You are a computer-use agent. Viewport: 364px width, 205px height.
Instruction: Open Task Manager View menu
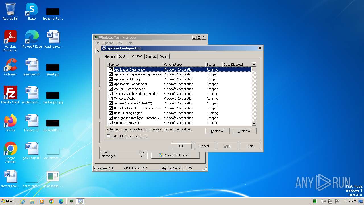120,43
